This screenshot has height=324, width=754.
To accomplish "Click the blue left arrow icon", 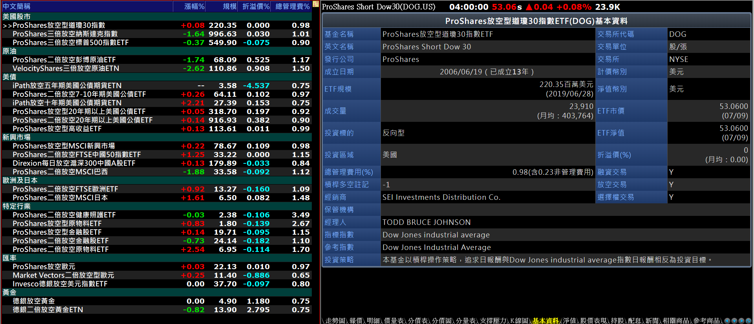I will click(727, 321).
